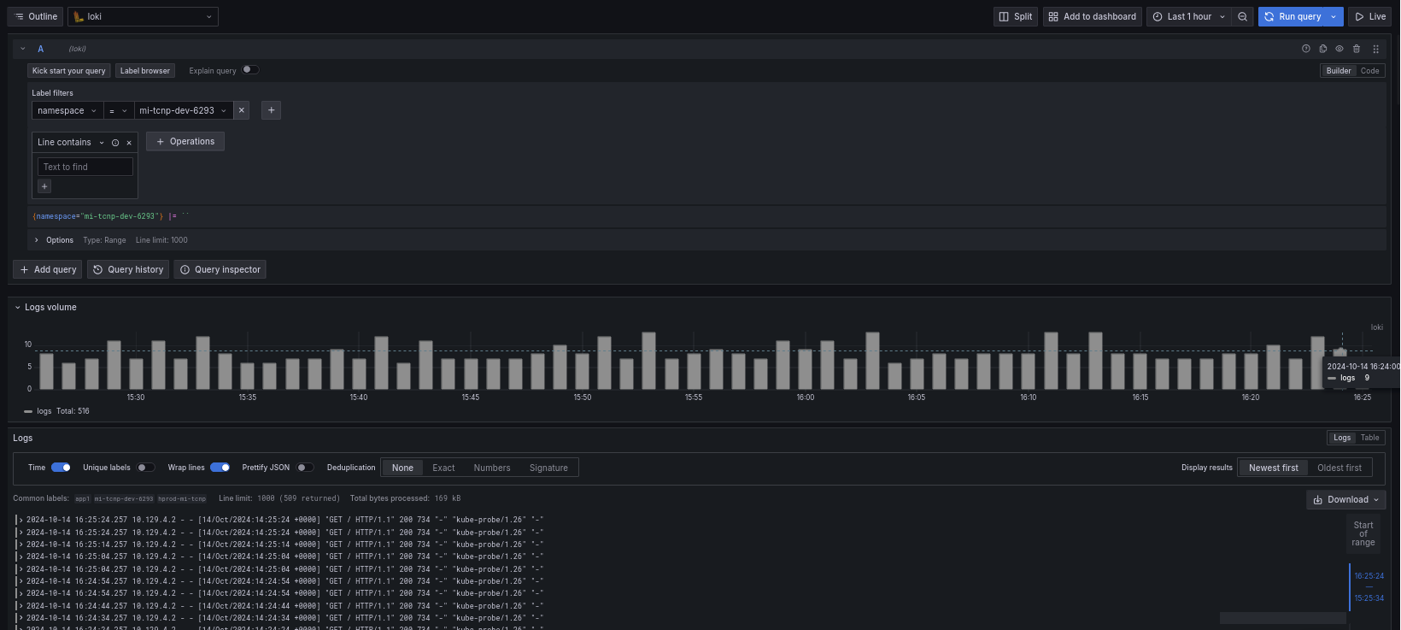Switch to Code editor mode
The height and width of the screenshot is (630, 1401).
pos(1369,71)
